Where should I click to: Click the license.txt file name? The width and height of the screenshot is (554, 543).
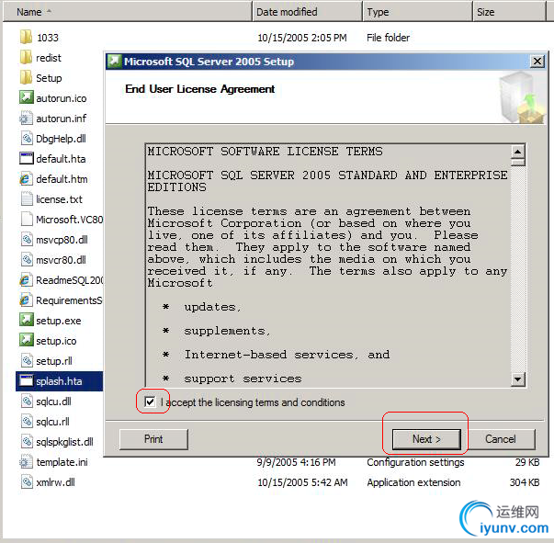coord(59,199)
